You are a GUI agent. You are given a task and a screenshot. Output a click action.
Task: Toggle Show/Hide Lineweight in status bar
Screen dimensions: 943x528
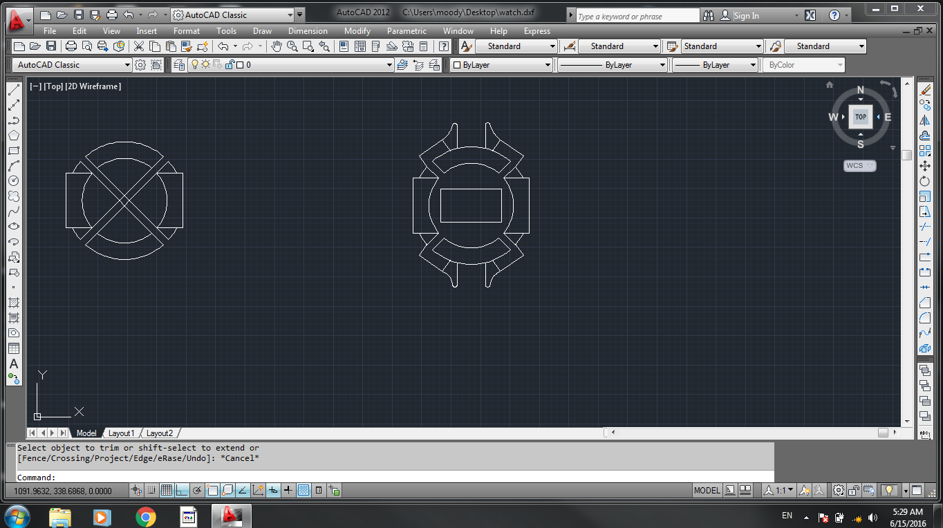coord(288,491)
